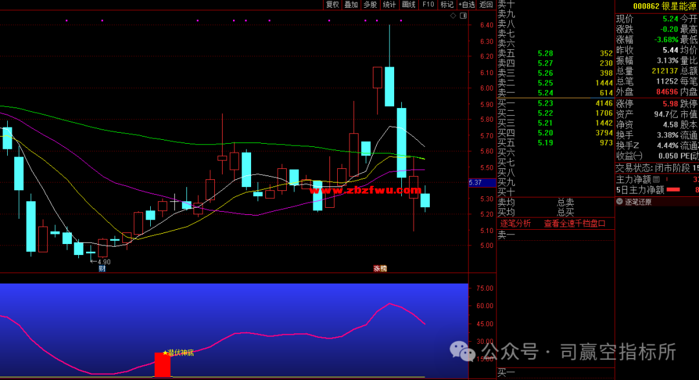The height and width of the screenshot is (380, 699).
Task: Activate the 画线 drawing tool
Action: [x=409, y=5]
